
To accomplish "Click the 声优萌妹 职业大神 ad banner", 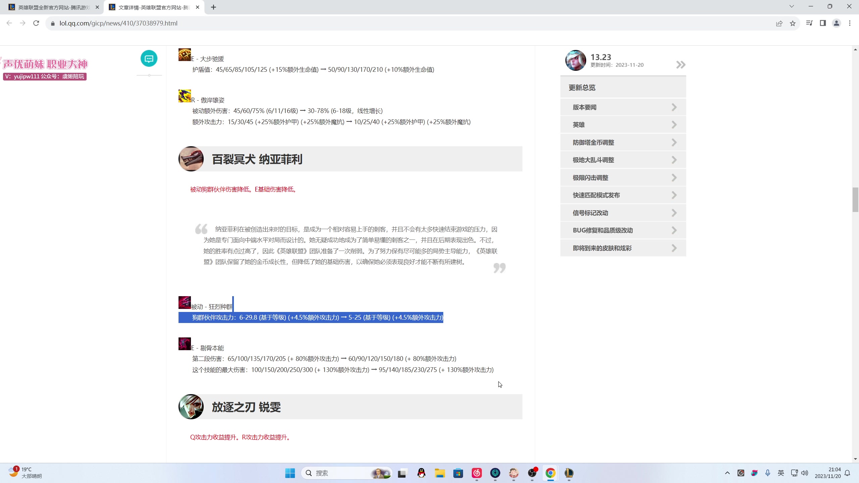I will coord(45,69).
